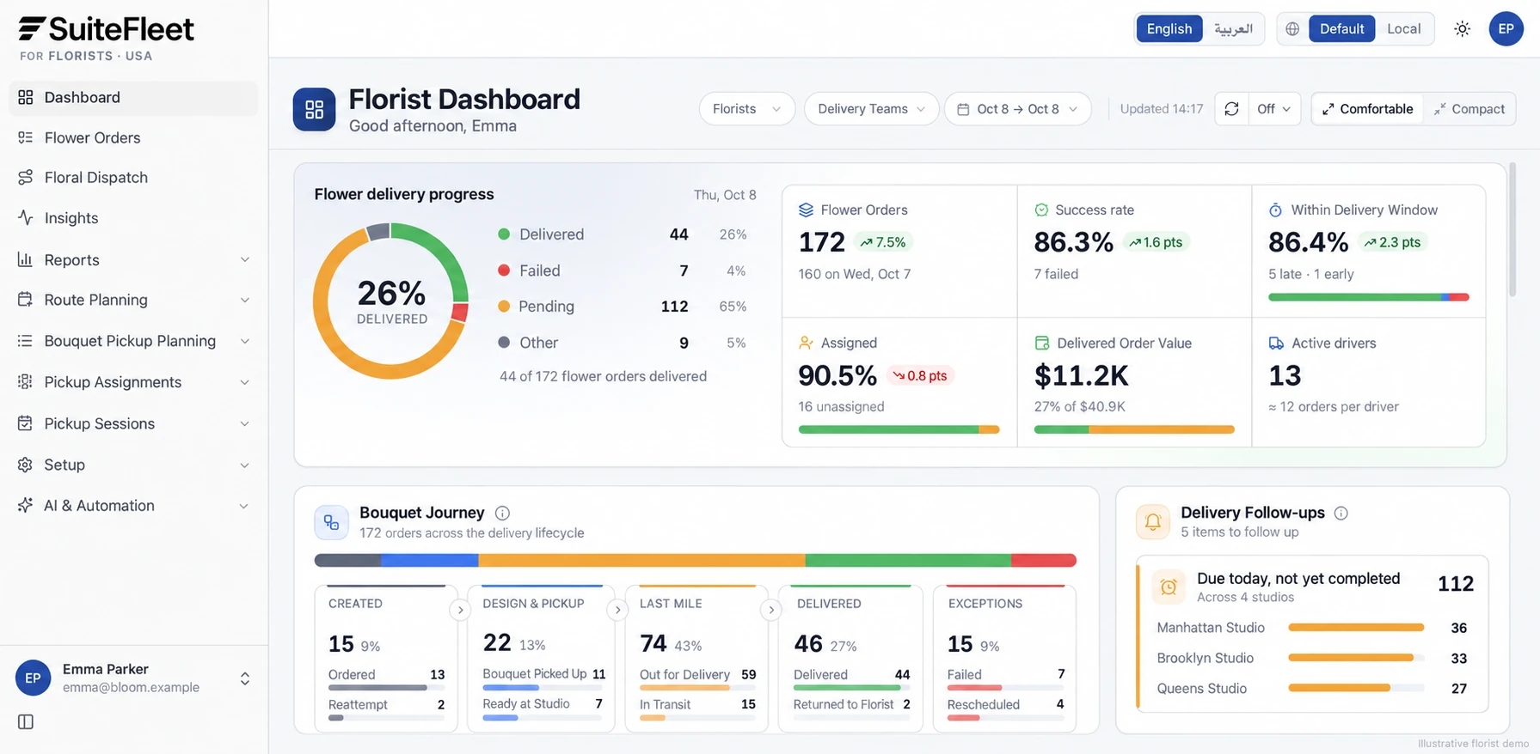Click the delivery progress donut chart

click(x=391, y=301)
